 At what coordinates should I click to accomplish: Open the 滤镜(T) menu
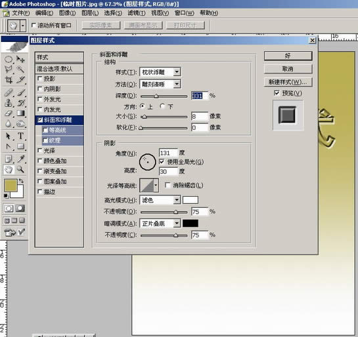(x=137, y=13)
